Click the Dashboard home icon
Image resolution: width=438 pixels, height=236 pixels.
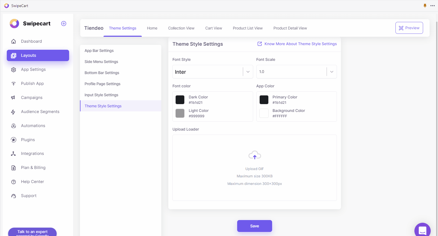(14, 41)
